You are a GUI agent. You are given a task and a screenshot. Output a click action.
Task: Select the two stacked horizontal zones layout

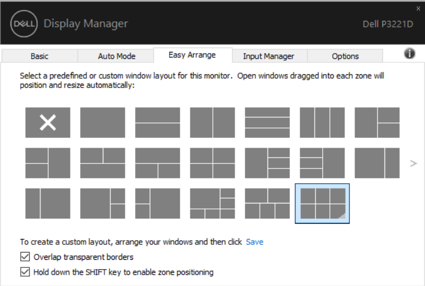pos(158,122)
